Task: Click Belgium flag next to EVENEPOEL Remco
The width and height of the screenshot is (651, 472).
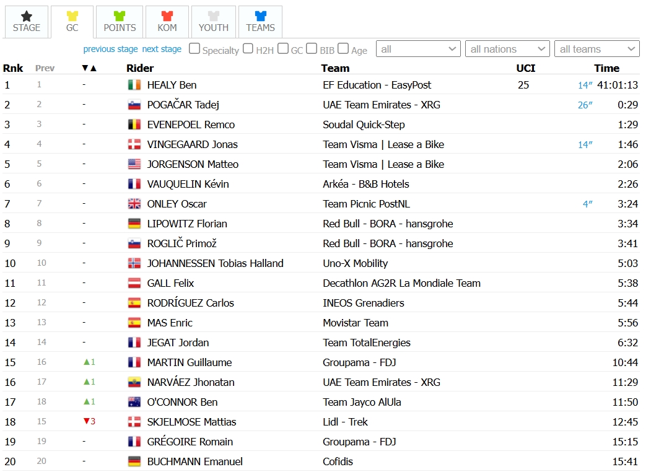Action: click(134, 125)
